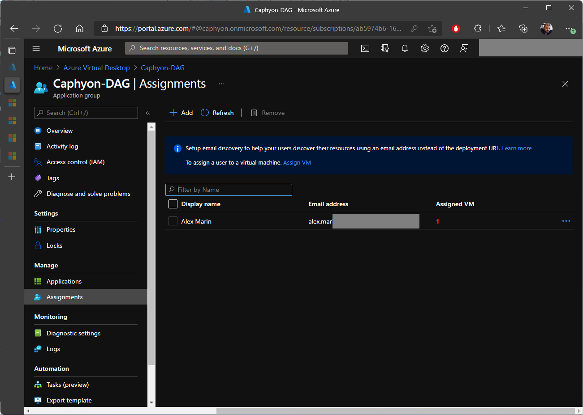
Task: Open portal settings gear icon
Action: pos(425,48)
